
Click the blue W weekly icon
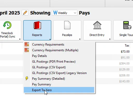pyautogui.click(x=55, y=13)
